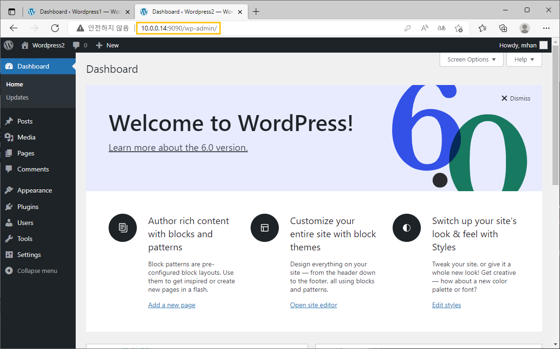
Task: Open the Posts pin icon
Action: pyautogui.click(x=9, y=121)
